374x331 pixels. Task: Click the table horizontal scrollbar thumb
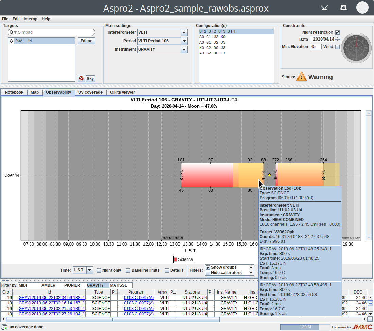(x=113, y=319)
